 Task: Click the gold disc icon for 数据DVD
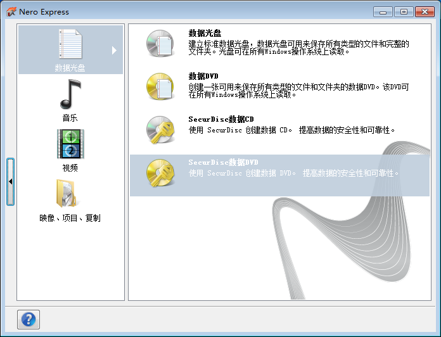(x=160, y=86)
